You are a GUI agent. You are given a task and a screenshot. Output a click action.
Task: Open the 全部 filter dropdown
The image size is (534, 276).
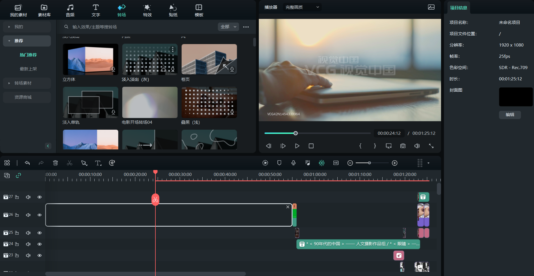(x=228, y=27)
